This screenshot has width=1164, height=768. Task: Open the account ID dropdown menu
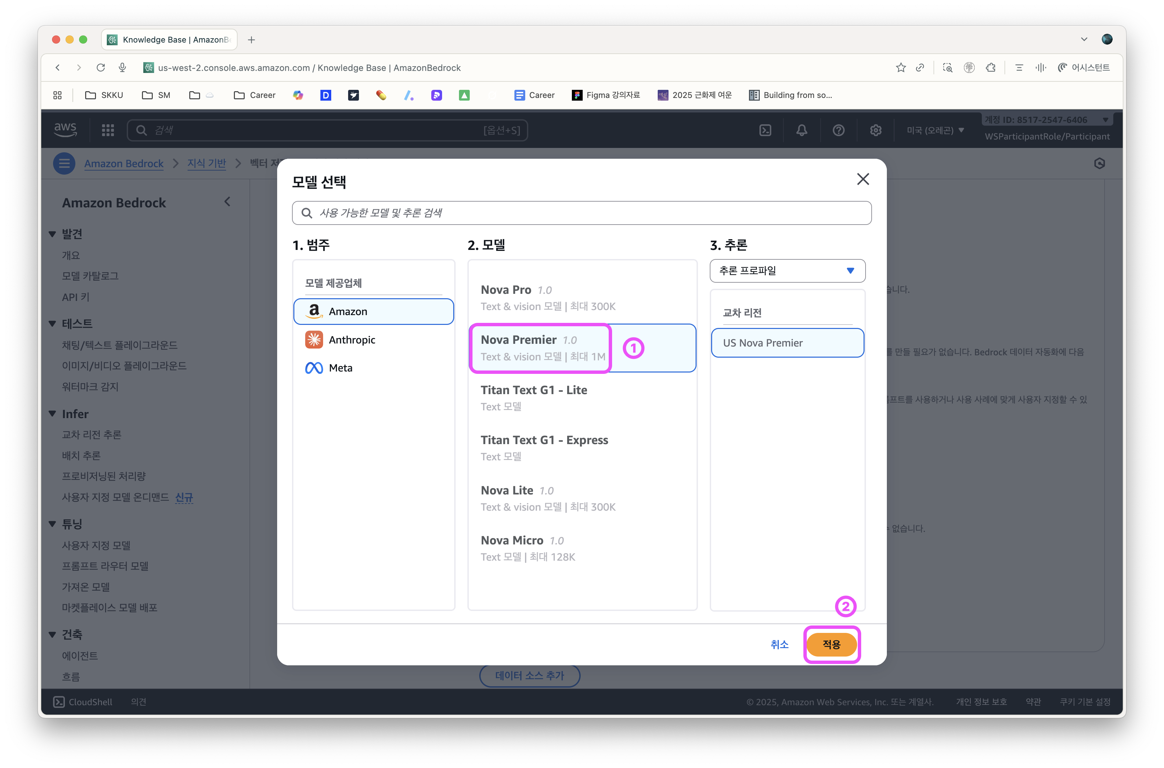(1047, 120)
